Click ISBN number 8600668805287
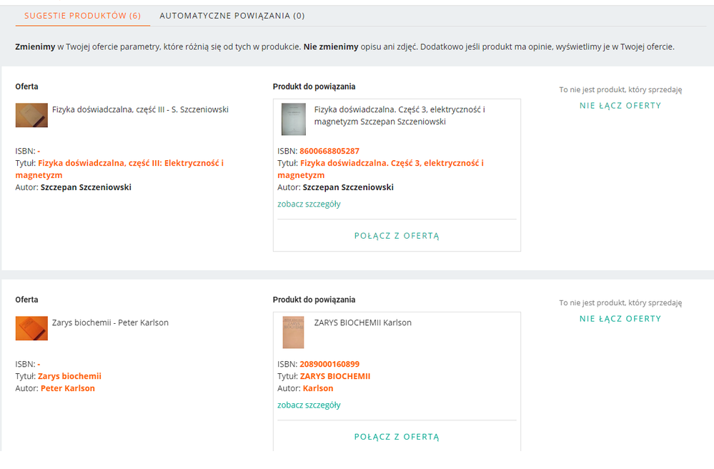 pyautogui.click(x=329, y=151)
